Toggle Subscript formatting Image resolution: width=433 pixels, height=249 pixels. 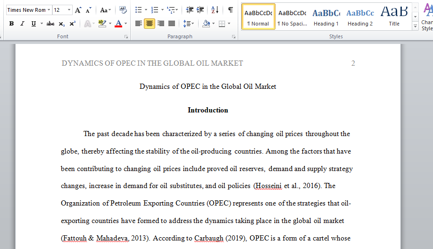click(x=62, y=24)
